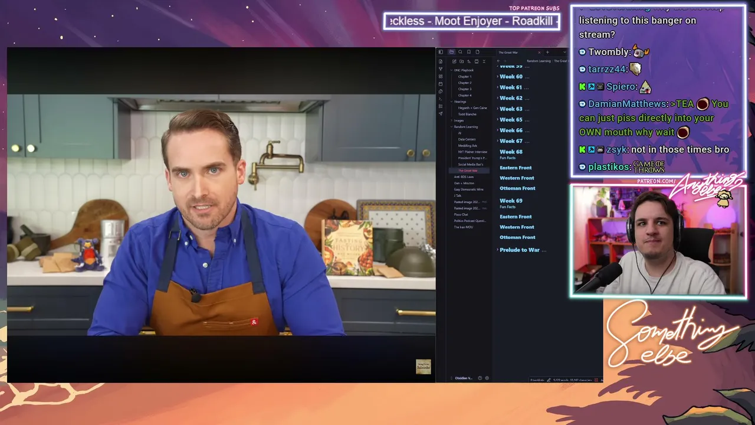Open the Meddling Ads note

pos(468,146)
